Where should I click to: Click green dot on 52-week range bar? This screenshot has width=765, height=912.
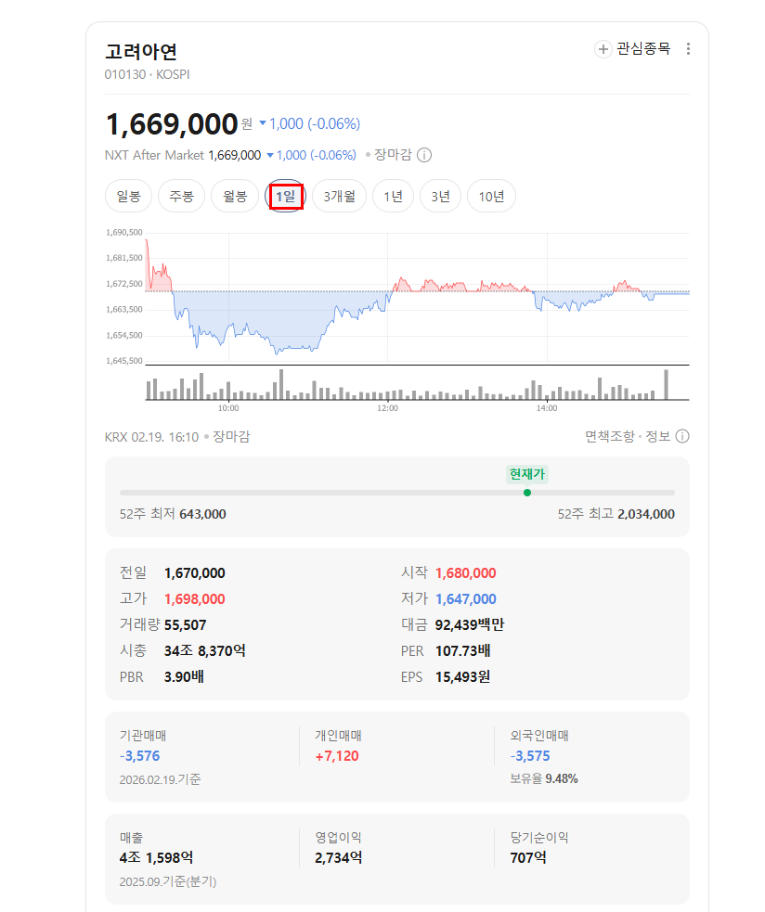pyautogui.click(x=527, y=493)
